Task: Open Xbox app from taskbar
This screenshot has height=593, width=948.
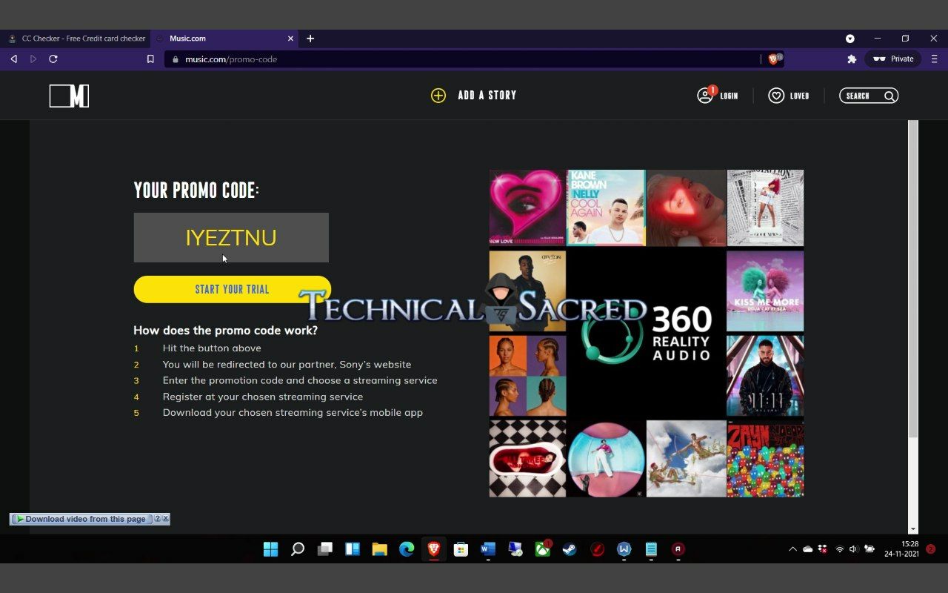Action: 543,549
